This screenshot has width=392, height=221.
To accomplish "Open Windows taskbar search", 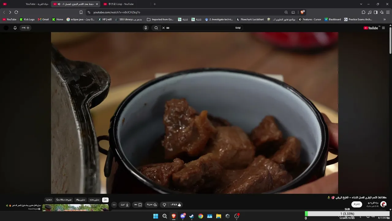I will pos(165,216).
